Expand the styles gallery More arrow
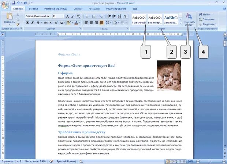The image size is (227, 164). (181, 23)
